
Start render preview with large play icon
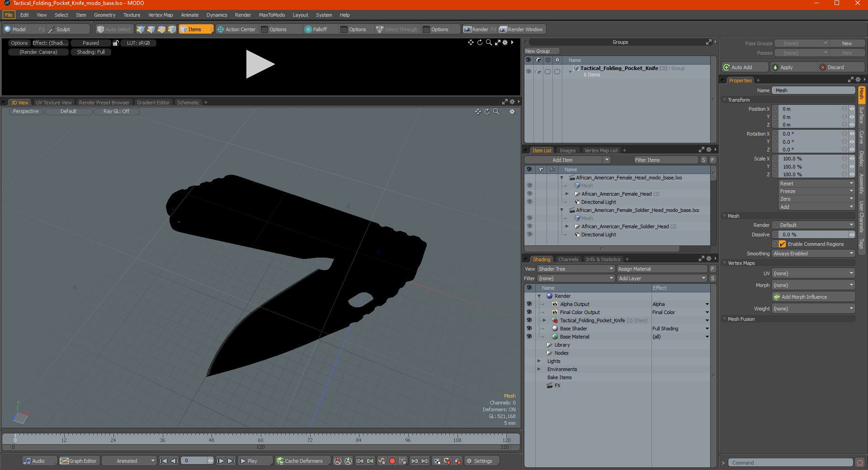260,64
